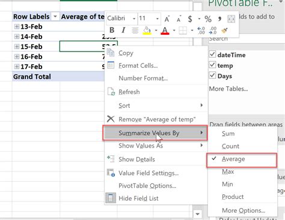Decrease font size icon
285x220 pixels.
pyautogui.click(x=179, y=19)
